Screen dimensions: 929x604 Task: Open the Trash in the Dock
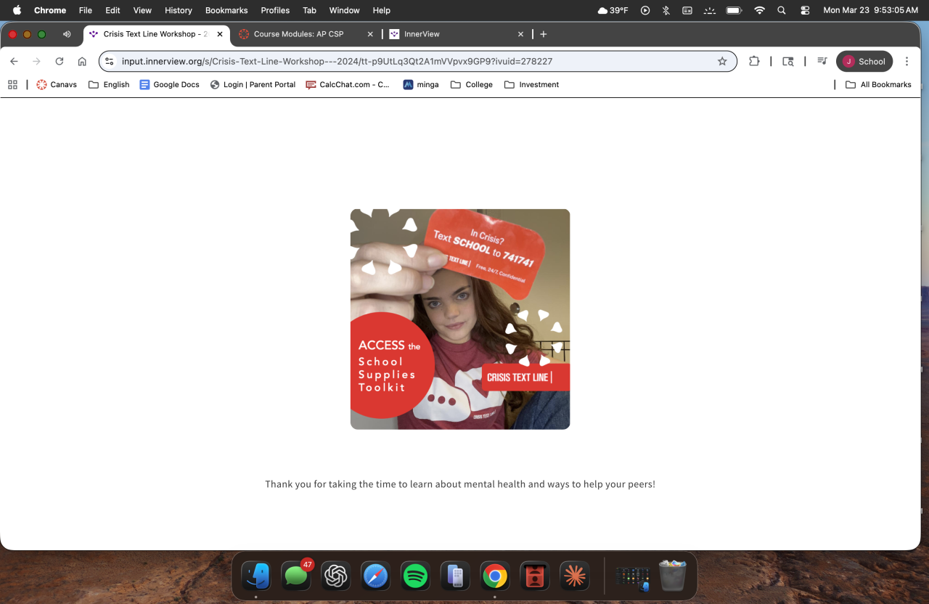click(x=672, y=576)
